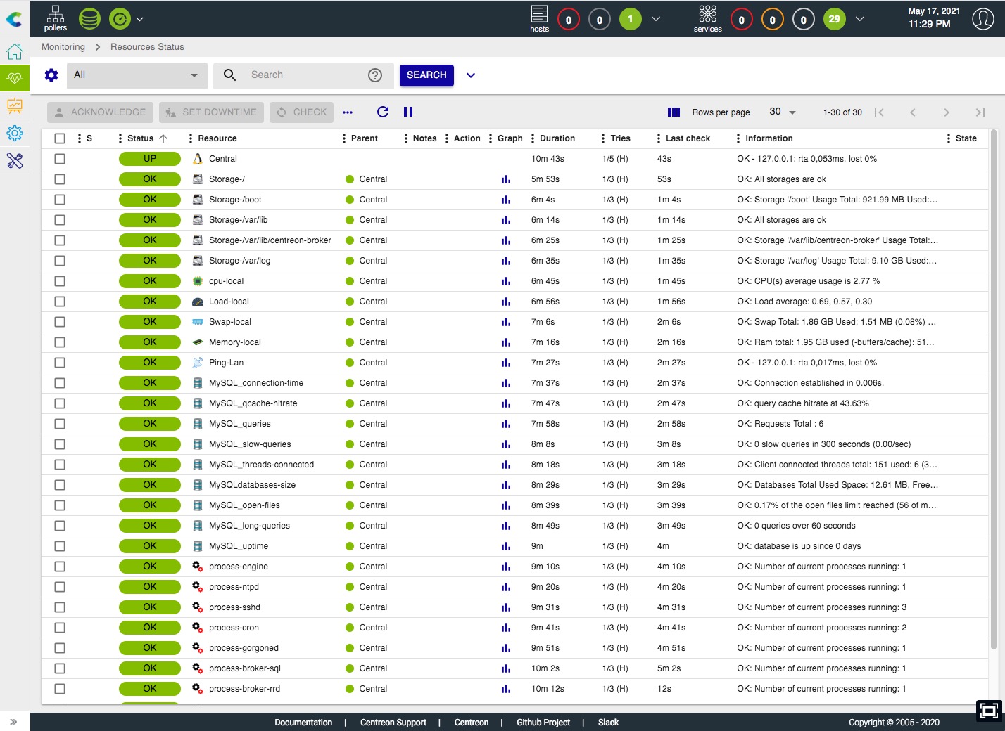Expand search criteria chevron next to Search
This screenshot has width=1005, height=731.
pos(471,75)
